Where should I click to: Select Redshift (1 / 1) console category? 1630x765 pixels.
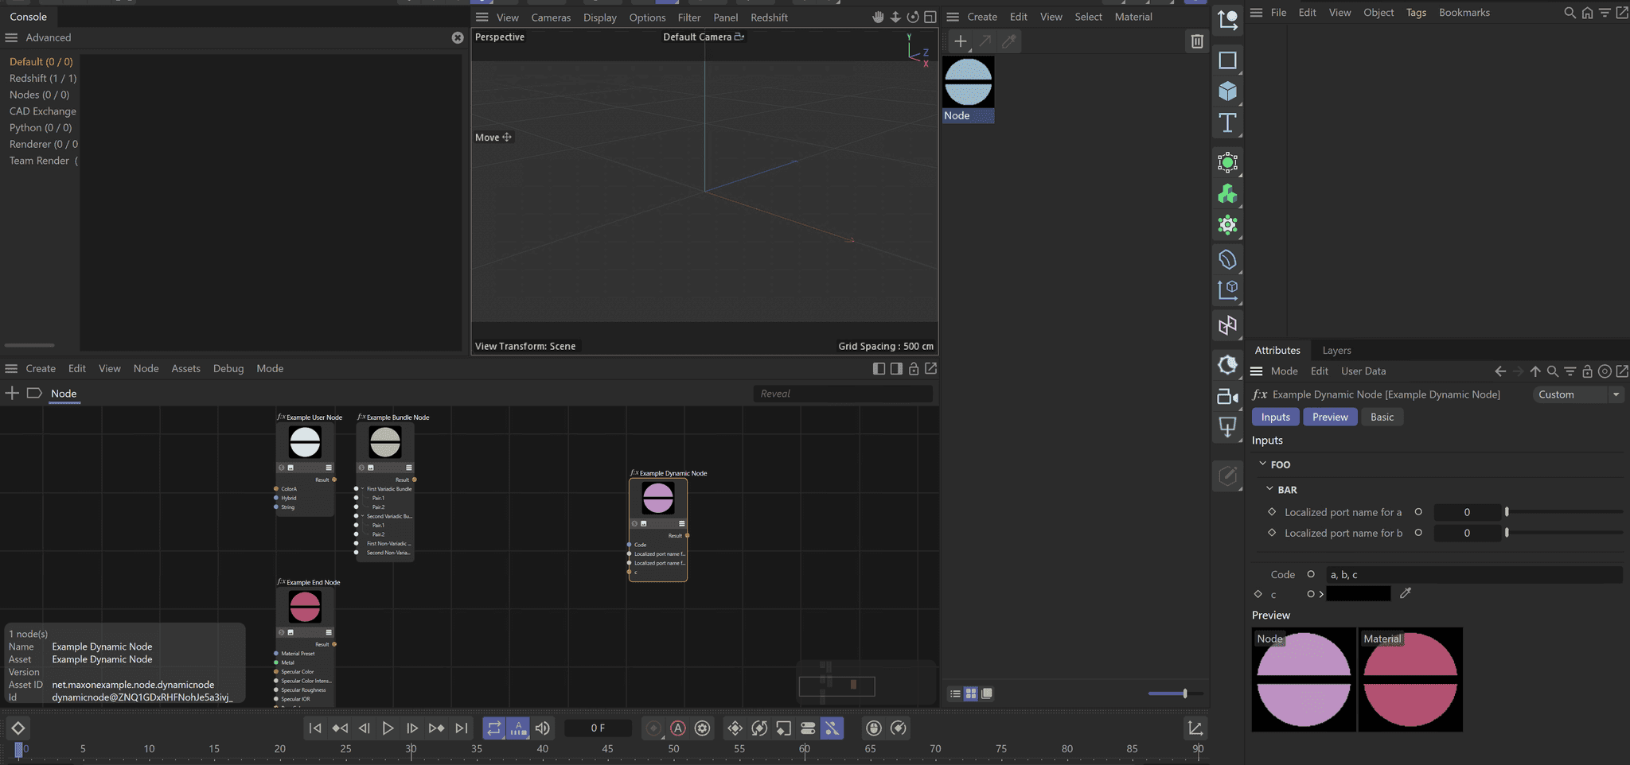[x=43, y=78]
